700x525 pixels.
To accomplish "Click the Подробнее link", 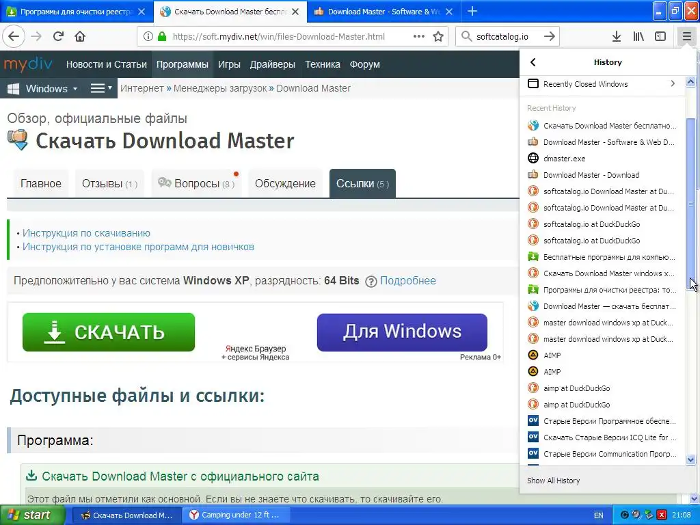I will tap(407, 281).
